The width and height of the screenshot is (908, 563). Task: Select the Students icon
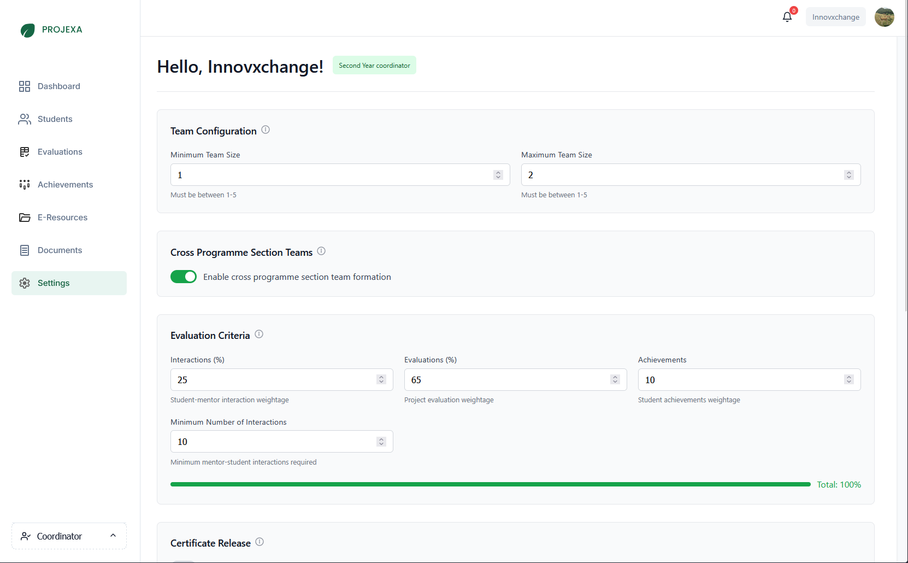point(24,119)
